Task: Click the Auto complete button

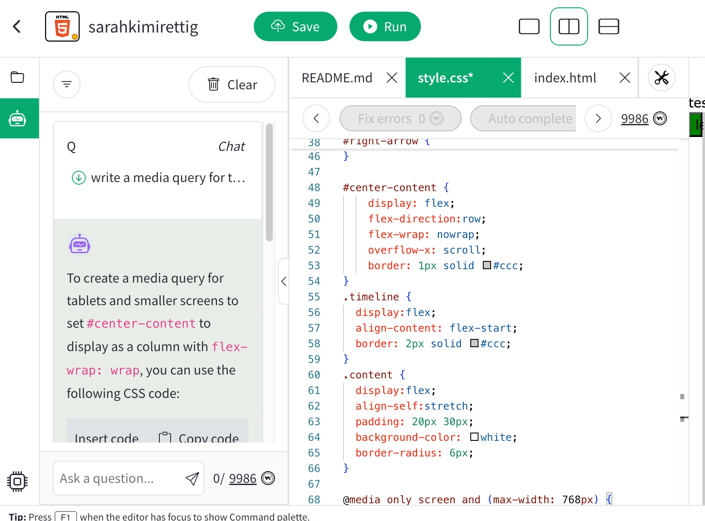Action: pyautogui.click(x=524, y=118)
